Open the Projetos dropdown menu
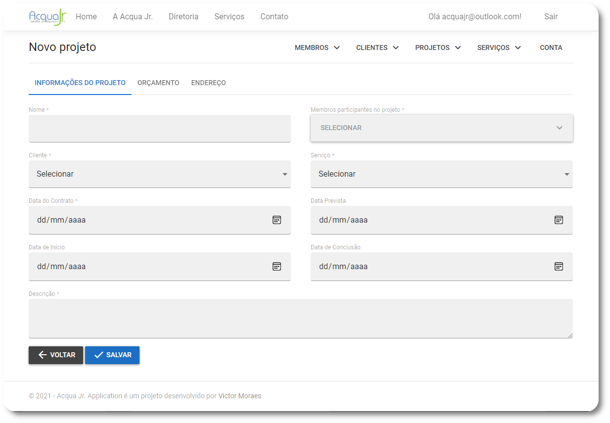 (x=438, y=47)
